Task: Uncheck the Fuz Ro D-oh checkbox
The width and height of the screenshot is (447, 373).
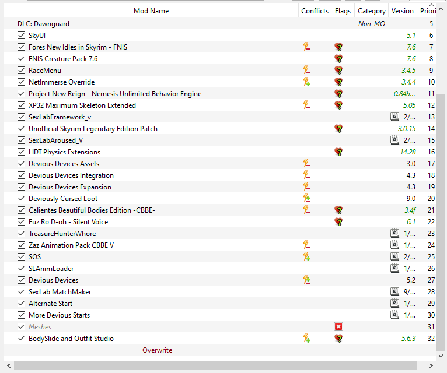Action: (21, 222)
